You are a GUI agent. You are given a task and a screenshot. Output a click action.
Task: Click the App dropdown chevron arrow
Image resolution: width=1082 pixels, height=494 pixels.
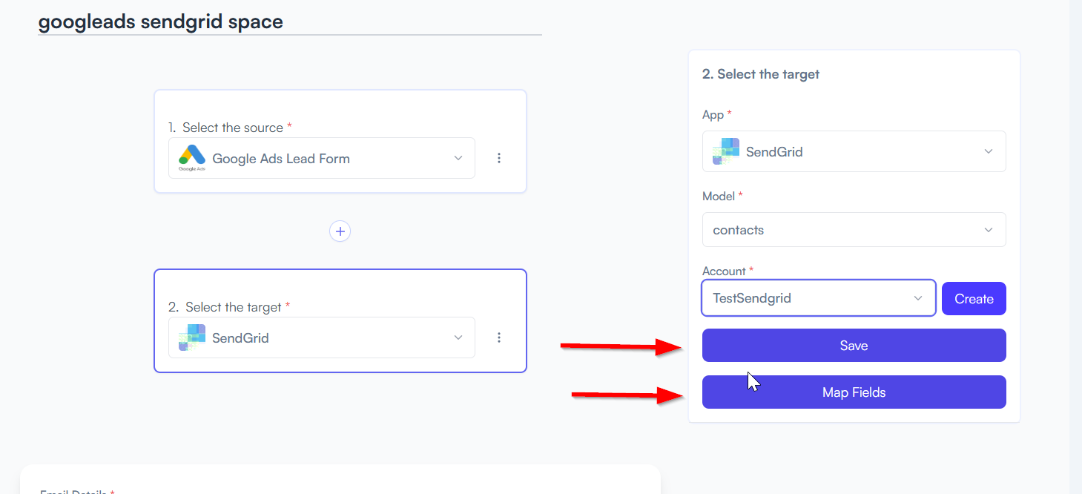click(989, 151)
